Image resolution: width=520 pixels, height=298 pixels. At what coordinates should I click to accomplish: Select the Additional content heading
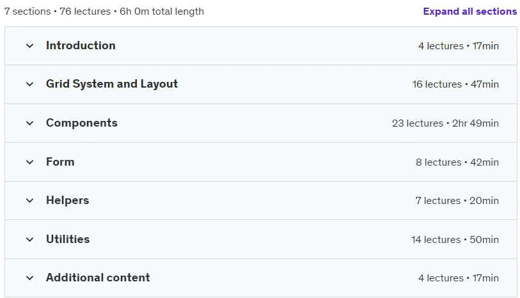point(98,278)
